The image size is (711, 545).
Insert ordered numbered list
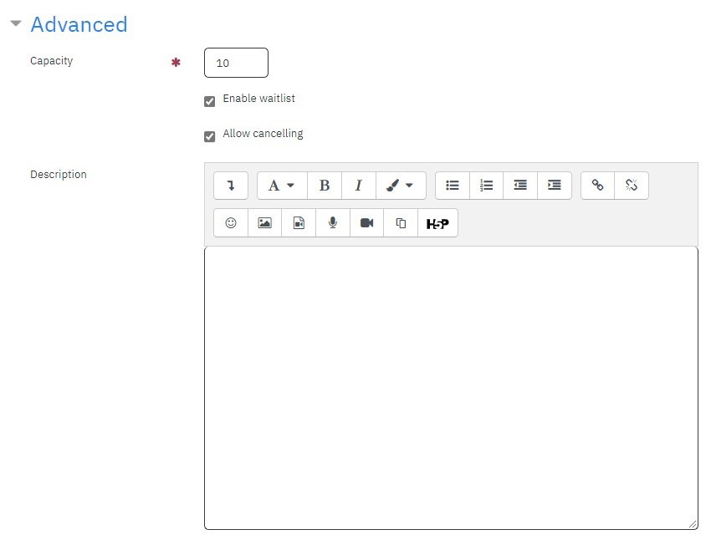point(486,186)
